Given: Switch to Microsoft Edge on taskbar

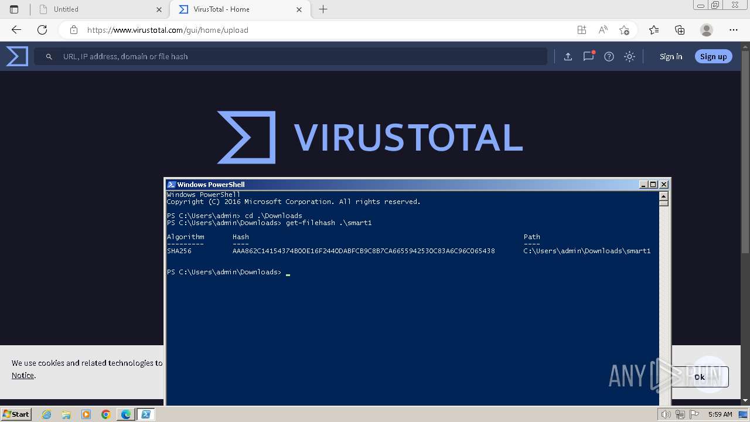Looking at the screenshot, I should point(126,414).
